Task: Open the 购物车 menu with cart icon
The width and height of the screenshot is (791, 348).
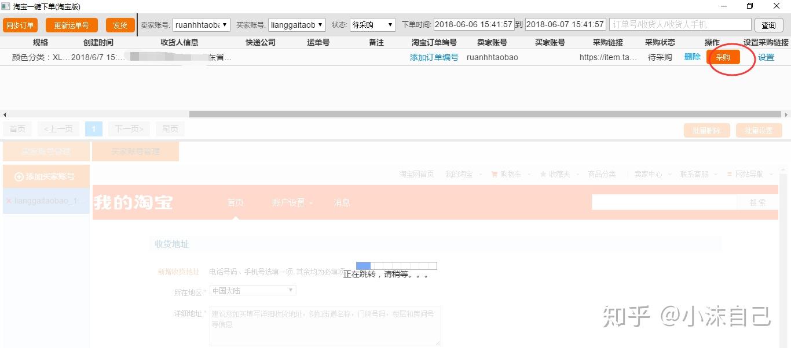Action: click(510, 174)
